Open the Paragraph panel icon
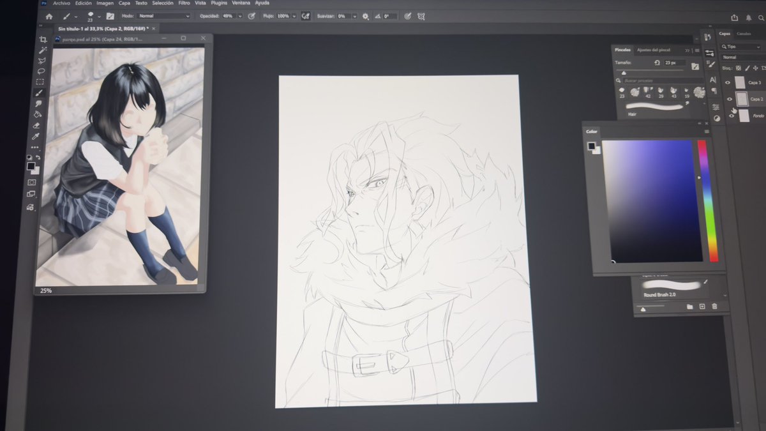The height and width of the screenshot is (431, 766). [714, 91]
